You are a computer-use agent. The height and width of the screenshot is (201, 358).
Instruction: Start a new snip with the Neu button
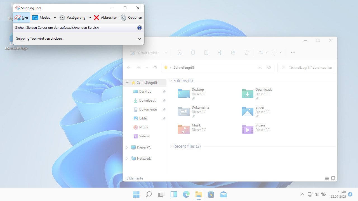(x=21, y=17)
